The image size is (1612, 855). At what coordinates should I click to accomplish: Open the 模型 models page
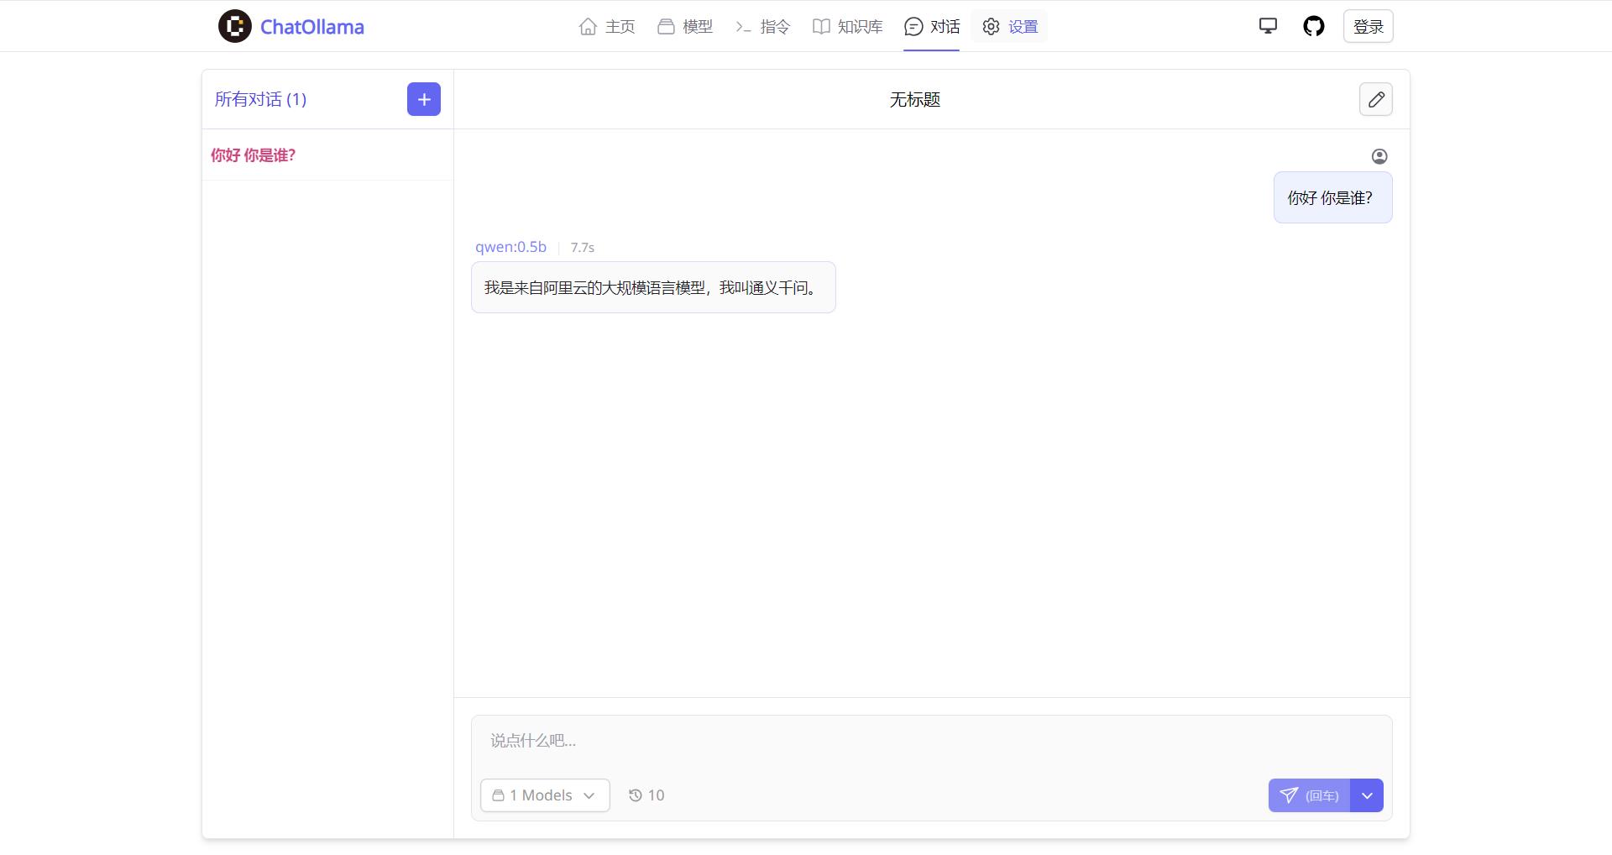tap(685, 27)
